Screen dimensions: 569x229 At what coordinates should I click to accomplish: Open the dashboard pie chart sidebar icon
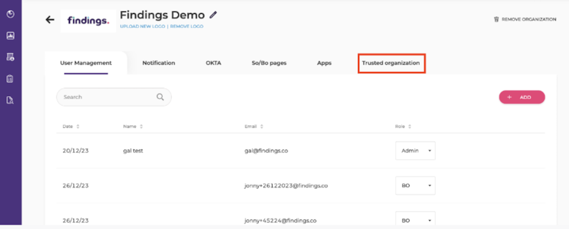[11, 14]
